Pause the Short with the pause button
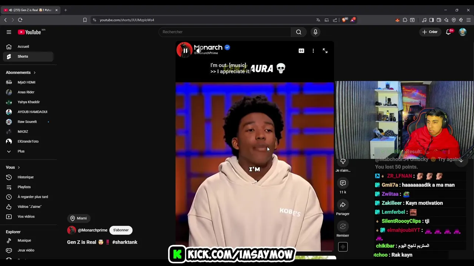Image resolution: width=474 pixels, height=266 pixels. tap(185, 51)
